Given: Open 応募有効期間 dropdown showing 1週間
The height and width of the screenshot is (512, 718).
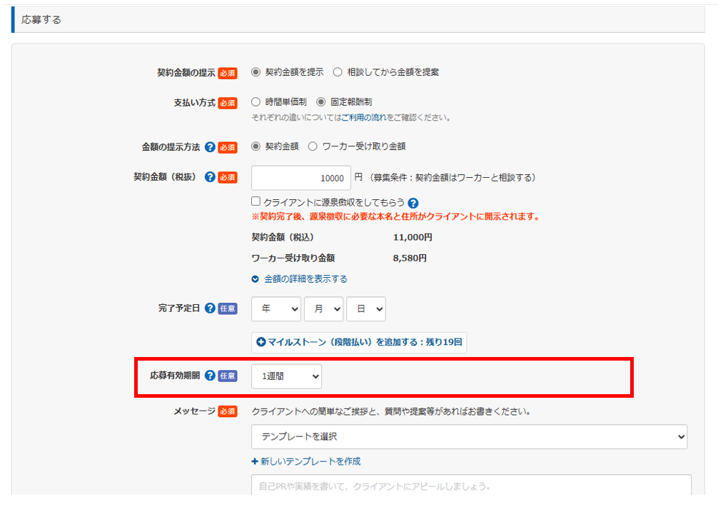Looking at the screenshot, I should click(286, 376).
